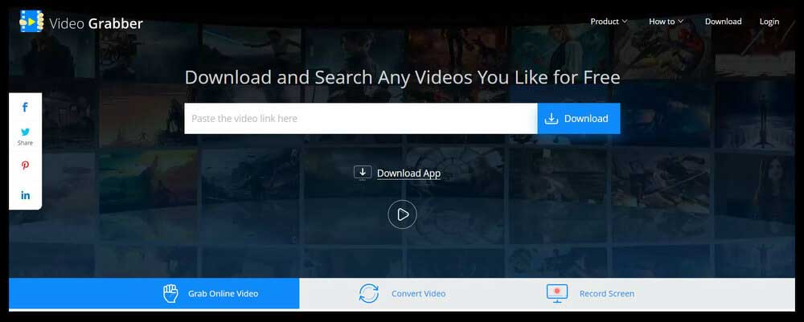
Task: Click the headline Download and Search Any Videos
Action: click(403, 77)
